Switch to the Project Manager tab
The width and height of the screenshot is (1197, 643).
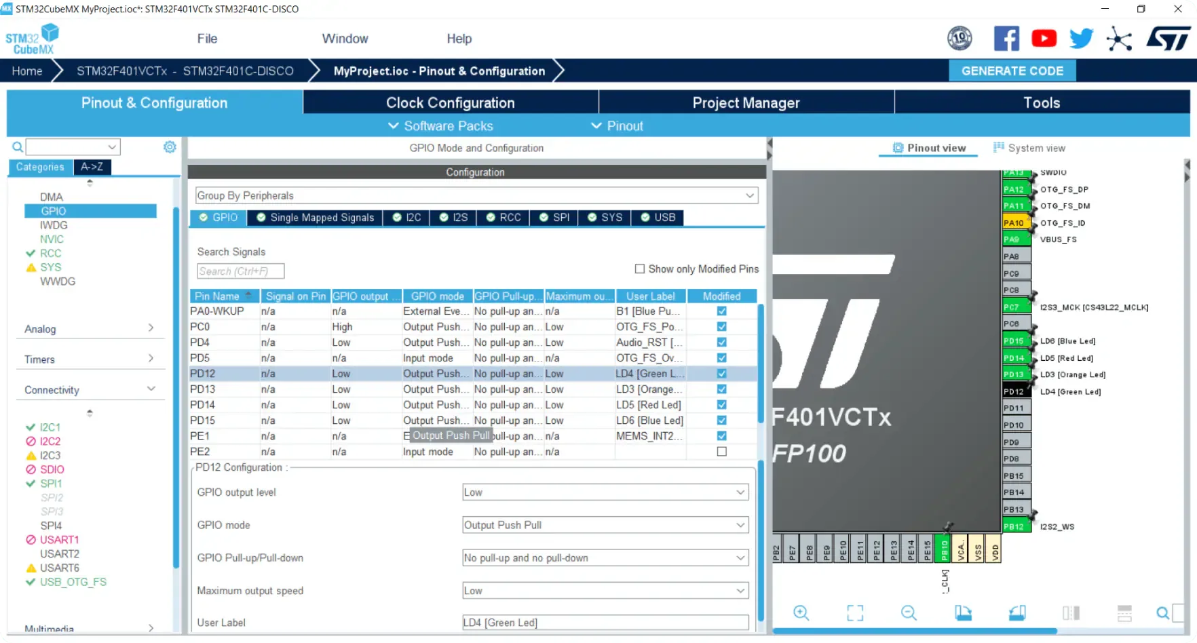click(746, 102)
